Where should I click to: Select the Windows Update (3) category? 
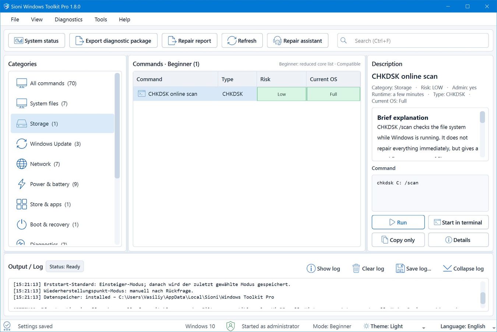[63, 144]
